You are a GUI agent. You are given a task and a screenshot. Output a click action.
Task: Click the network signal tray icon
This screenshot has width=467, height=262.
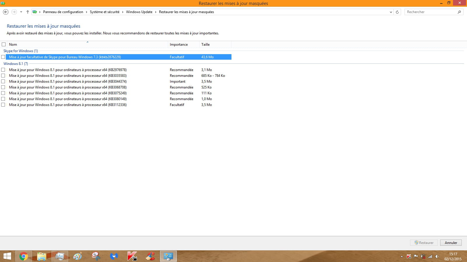pos(430,256)
